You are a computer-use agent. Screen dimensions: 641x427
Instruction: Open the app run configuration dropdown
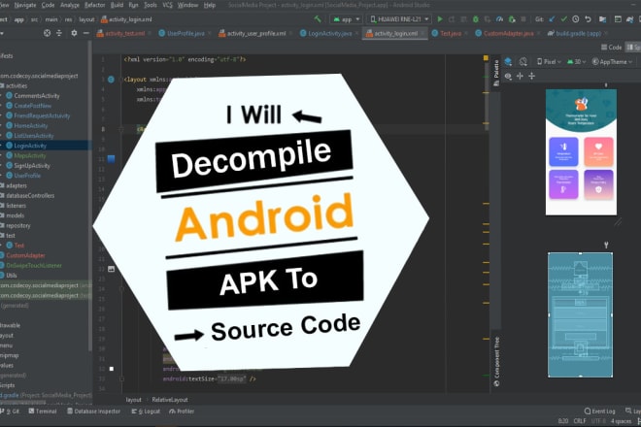tap(347, 19)
